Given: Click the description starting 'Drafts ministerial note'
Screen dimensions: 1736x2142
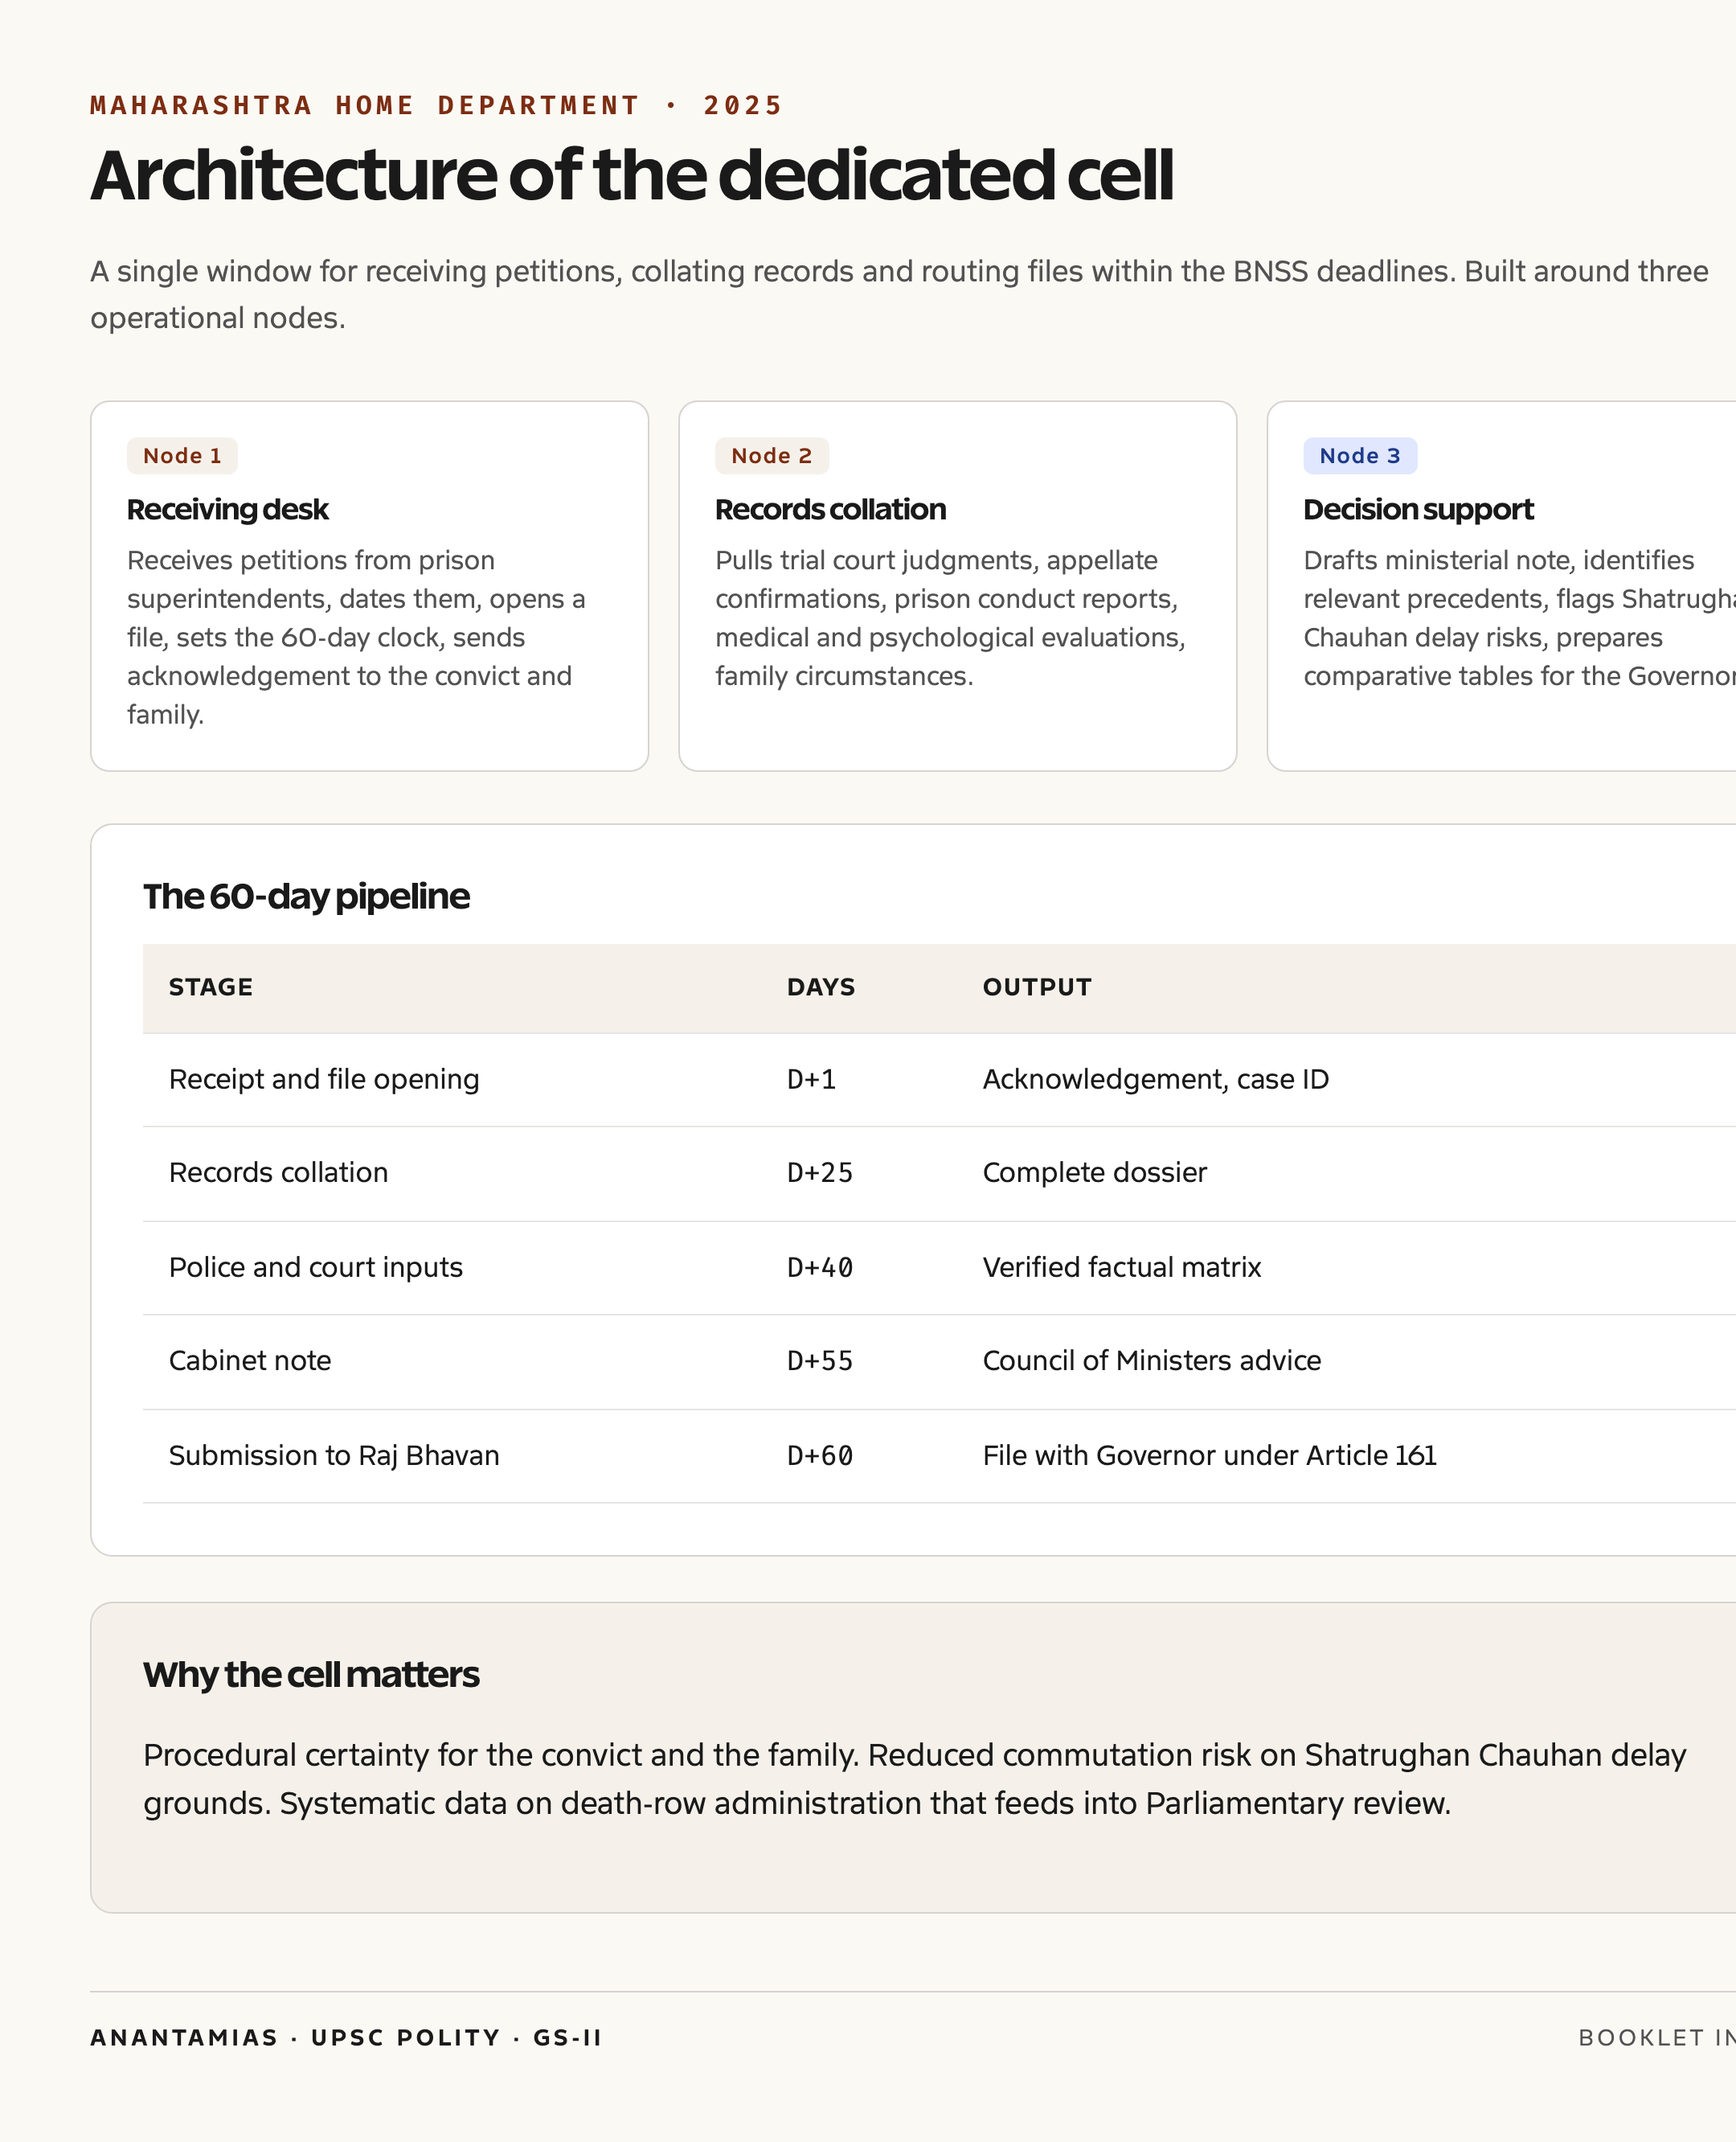Looking at the screenshot, I should [1519, 618].
